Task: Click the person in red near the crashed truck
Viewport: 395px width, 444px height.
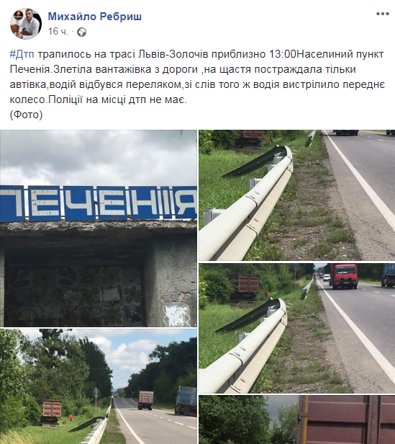Action: (71, 418)
